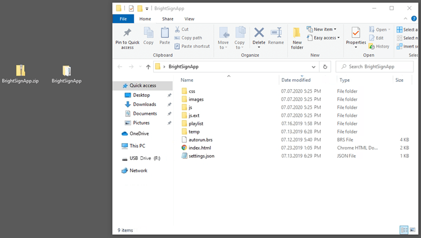Click Select all in ribbon
The height and width of the screenshot is (238, 421).
pos(407,30)
